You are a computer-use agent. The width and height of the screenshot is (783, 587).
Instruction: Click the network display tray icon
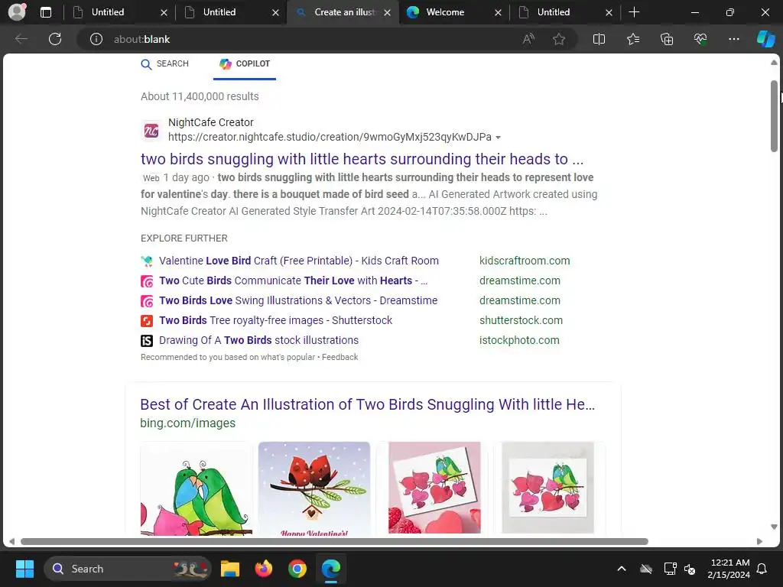[670, 569]
